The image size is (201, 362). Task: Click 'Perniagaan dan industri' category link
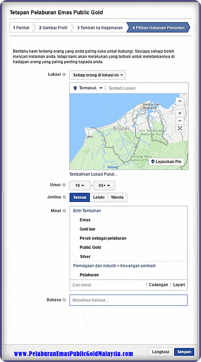[94, 266]
